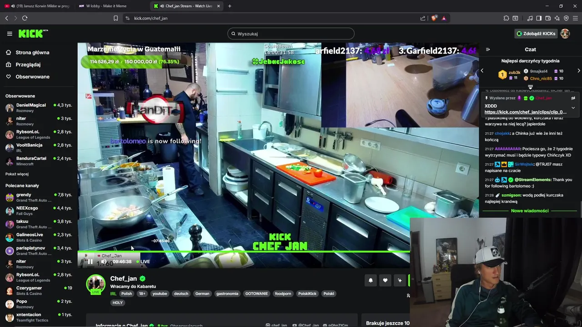
Task: Jump to Nowe wiadomości in chat
Action: pos(530,211)
